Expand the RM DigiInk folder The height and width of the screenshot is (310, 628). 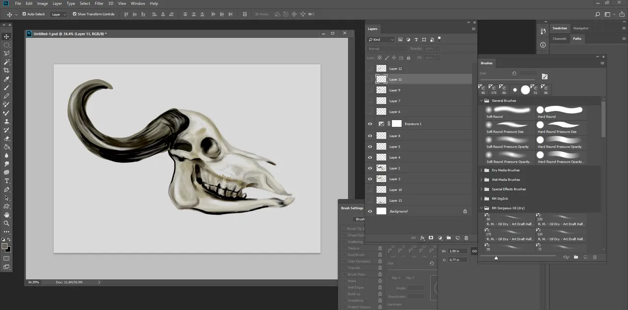tap(482, 199)
